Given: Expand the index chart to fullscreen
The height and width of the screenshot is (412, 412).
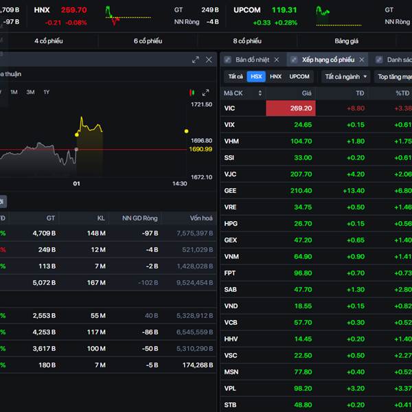Looking at the screenshot, I should [x=205, y=92].
